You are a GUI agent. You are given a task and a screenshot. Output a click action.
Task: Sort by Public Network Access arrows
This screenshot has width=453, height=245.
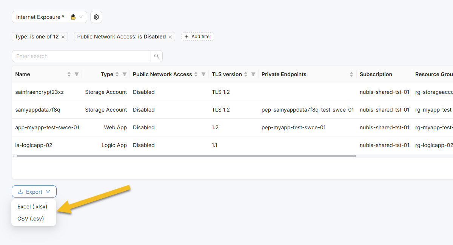pyautogui.click(x=196, y=74)
